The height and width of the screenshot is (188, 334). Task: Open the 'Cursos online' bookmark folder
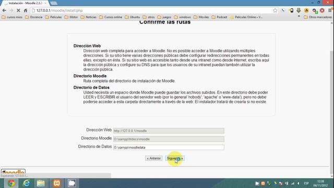tap(111, 17)
